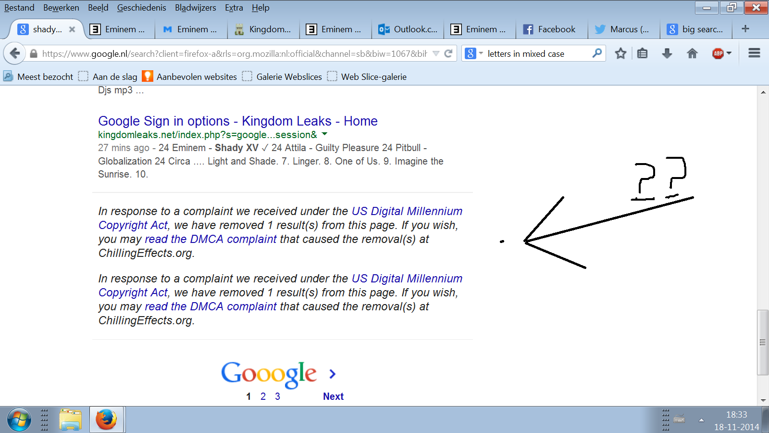This screenshot has height=433, width=769.
Task: Click the scrollbar up arrow
Action: pyautogui.click(x=763, y=92)
